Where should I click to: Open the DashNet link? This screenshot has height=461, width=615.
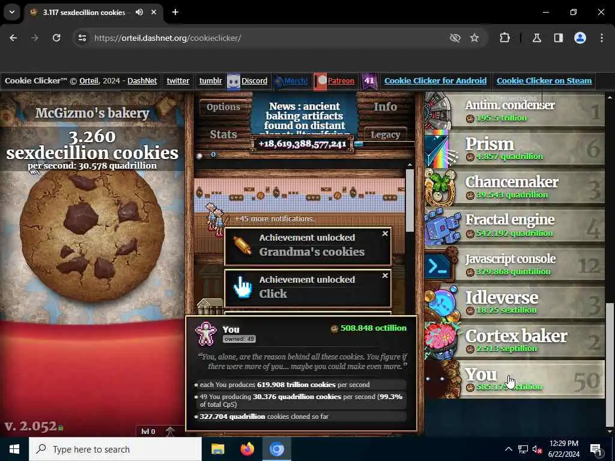tap(142, 81)
